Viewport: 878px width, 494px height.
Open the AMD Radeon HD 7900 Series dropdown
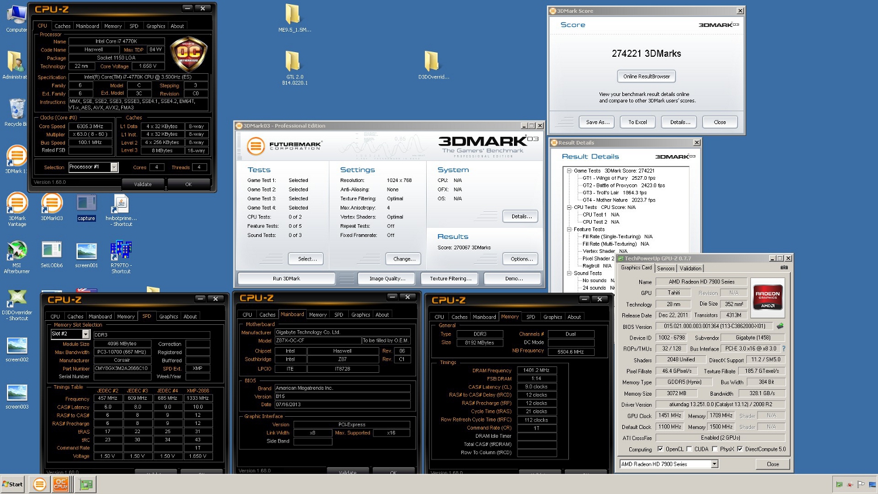click(x=714, y=464)
